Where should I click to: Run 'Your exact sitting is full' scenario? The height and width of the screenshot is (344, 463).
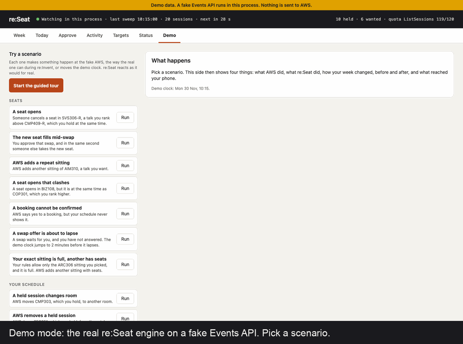125,265
